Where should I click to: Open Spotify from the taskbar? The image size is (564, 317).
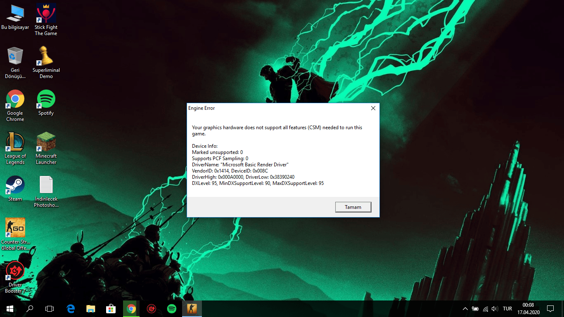(x=172, y=309)
